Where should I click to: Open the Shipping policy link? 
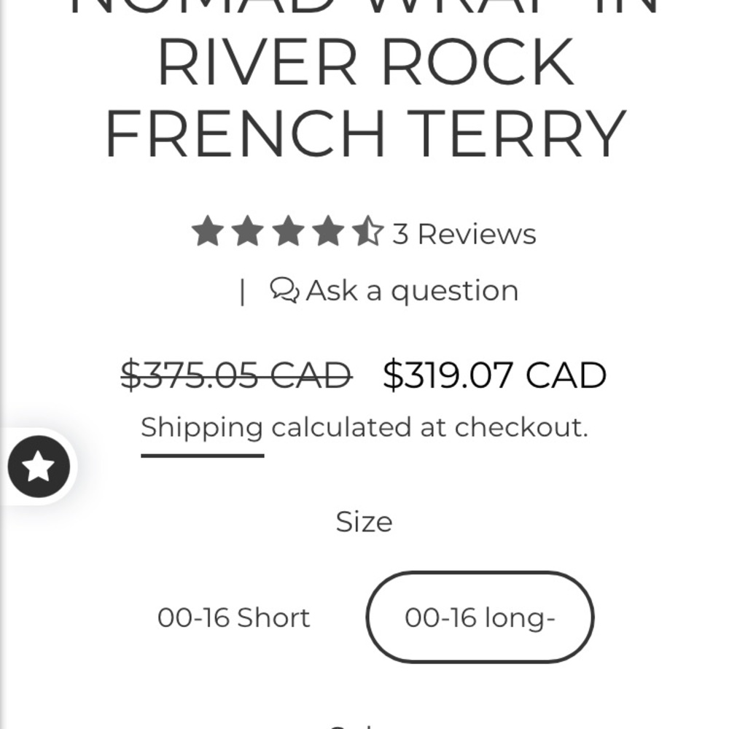pyautogui.click(x=202, y=427)
